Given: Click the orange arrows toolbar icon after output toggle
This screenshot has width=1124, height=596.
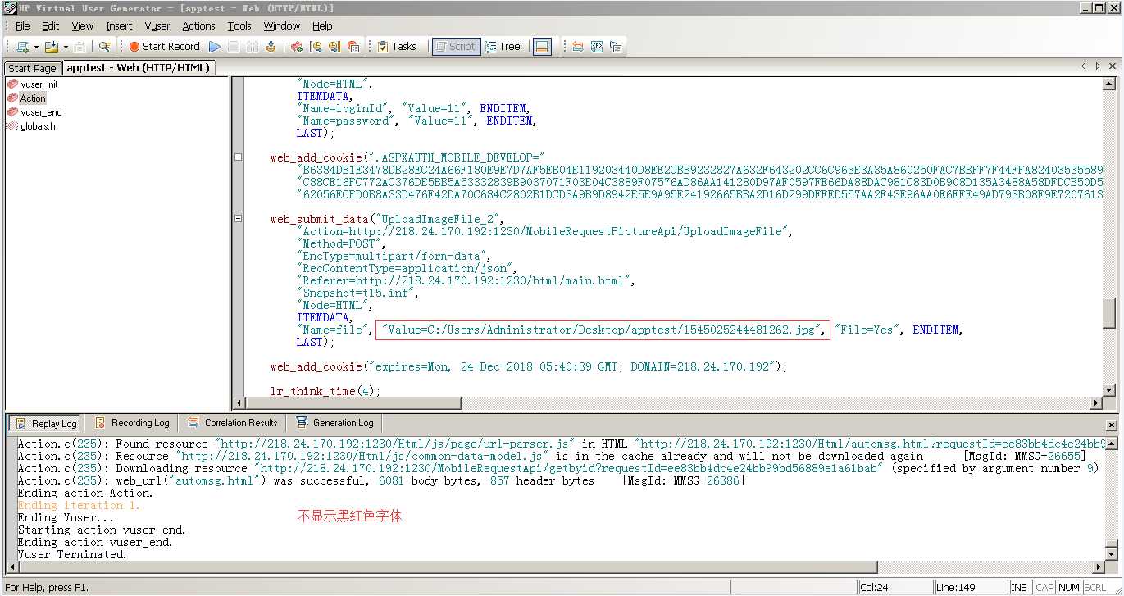Looking at the screenshot, I should pyautogui.click(x=578, y=47).
